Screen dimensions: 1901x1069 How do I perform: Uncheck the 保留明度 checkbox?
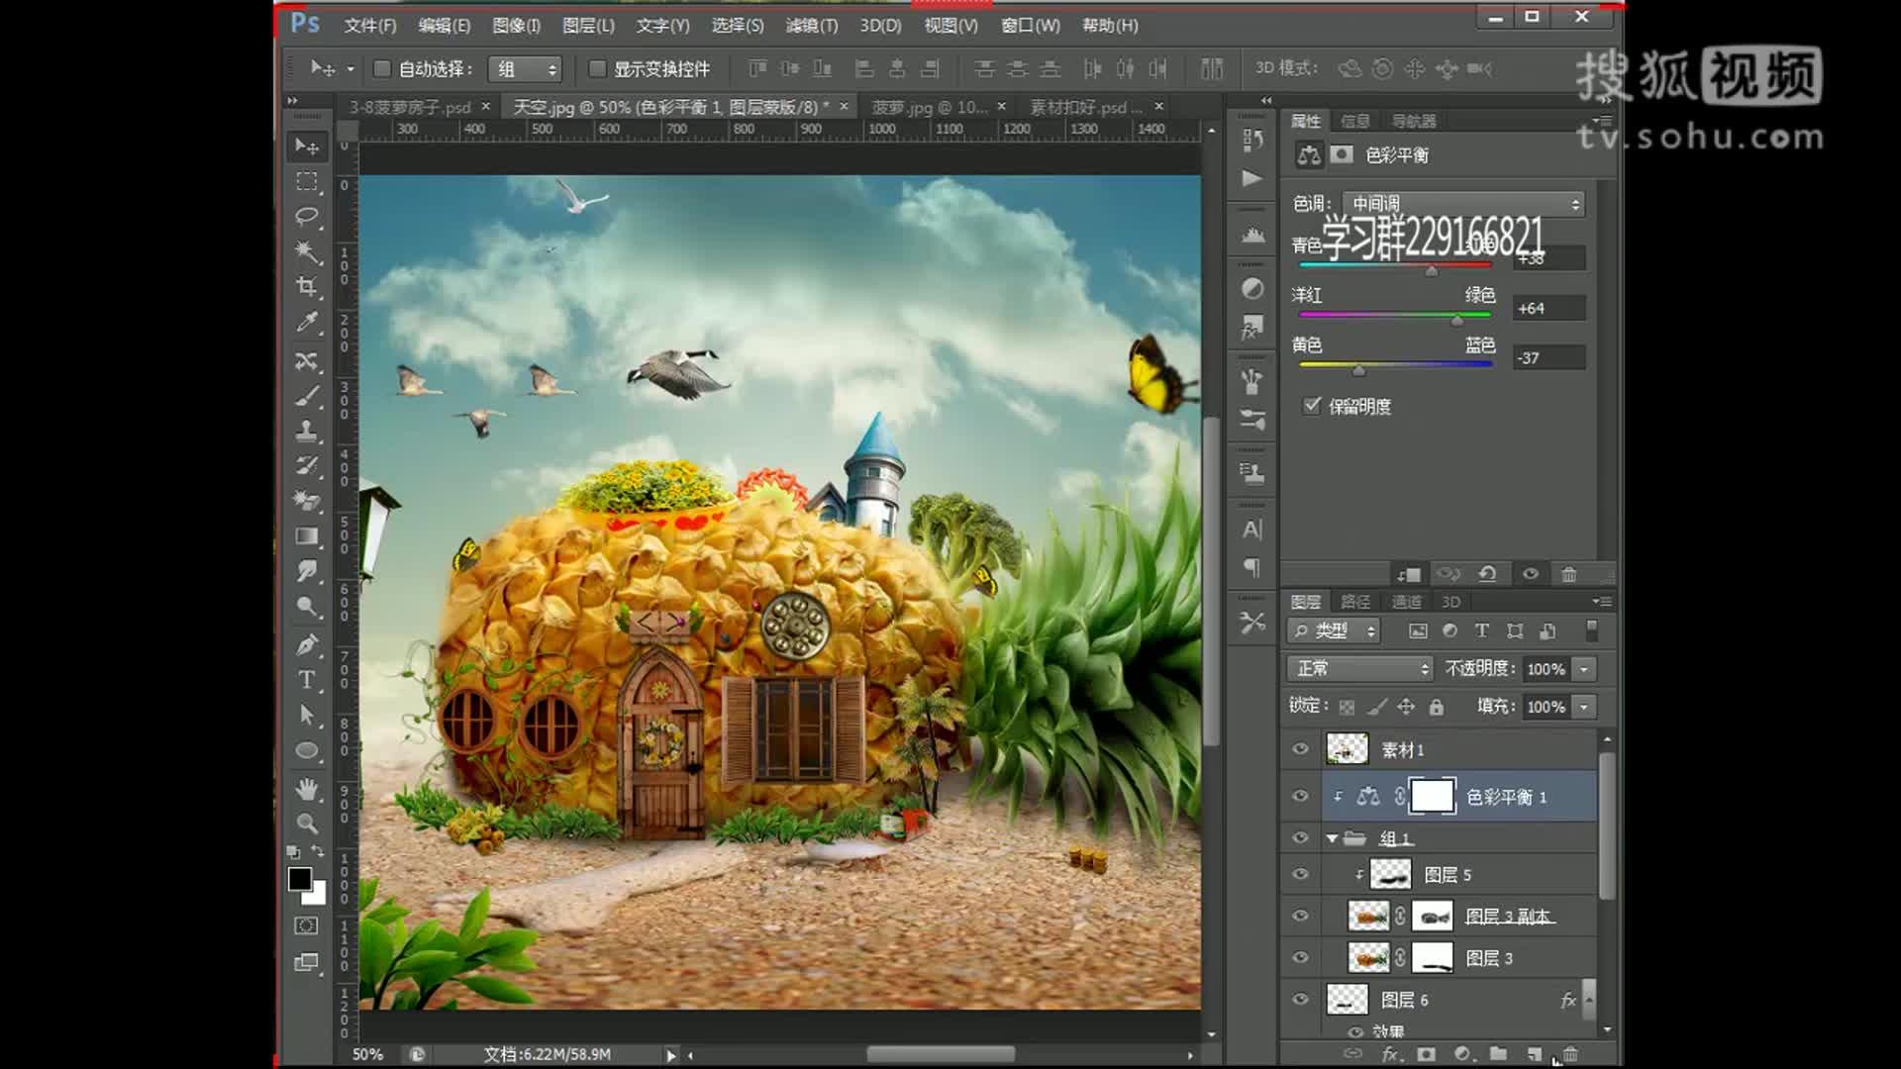tap(1312, 406)
